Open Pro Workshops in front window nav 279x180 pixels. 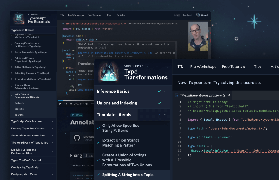point(203,67)
